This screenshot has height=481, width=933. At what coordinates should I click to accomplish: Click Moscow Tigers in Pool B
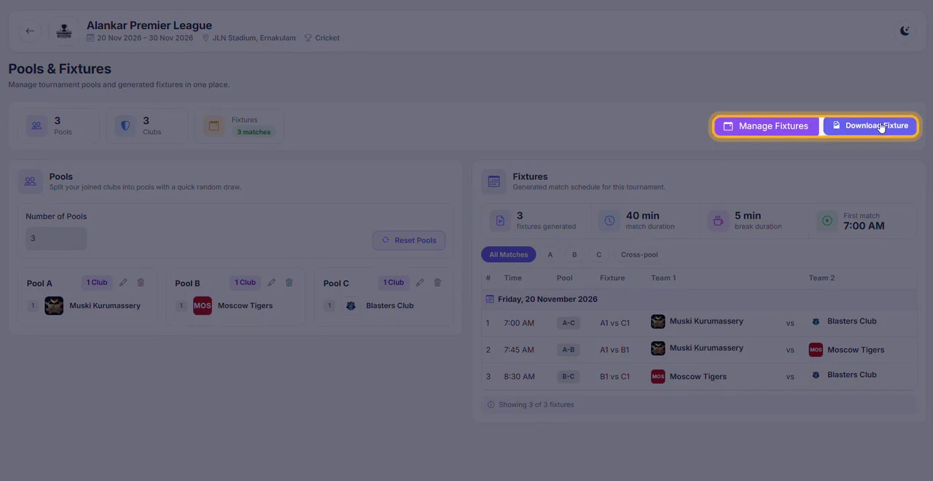(x=245, y=306)
